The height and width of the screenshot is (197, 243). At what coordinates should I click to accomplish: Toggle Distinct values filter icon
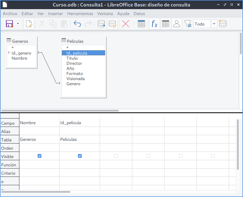[188, 24]
